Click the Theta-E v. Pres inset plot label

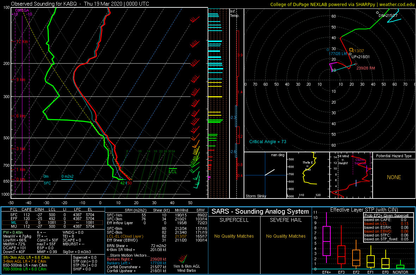pos(308,166)
